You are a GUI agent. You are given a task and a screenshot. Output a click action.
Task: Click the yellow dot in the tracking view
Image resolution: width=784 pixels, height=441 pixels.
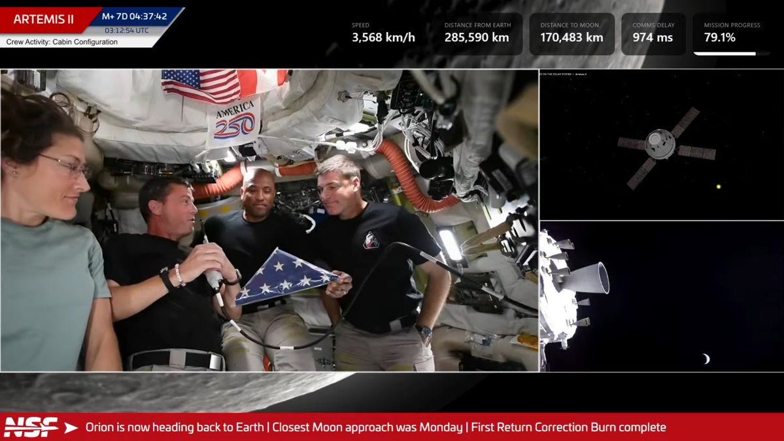click(x=719, y=186)
